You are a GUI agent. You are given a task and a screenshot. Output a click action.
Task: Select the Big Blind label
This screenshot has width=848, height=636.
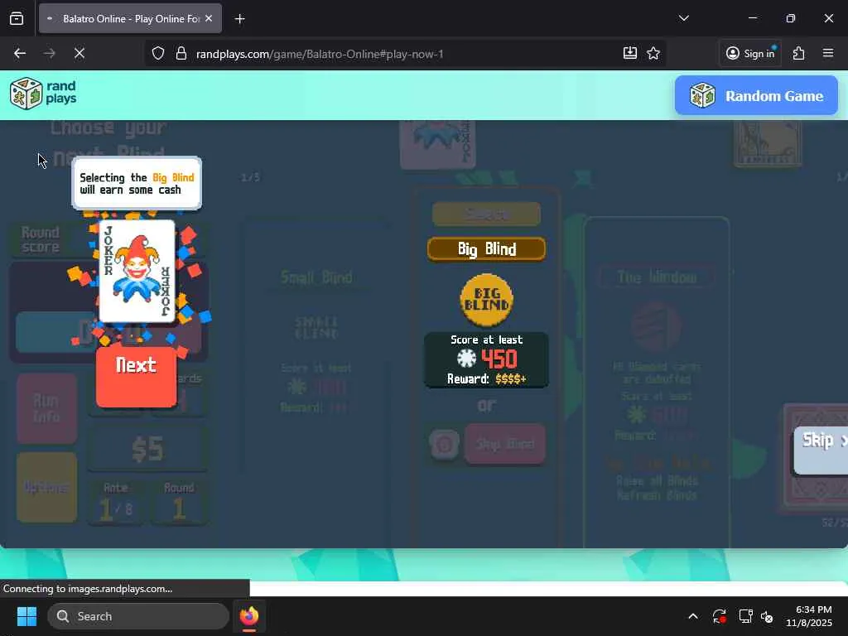coord(486,248)
